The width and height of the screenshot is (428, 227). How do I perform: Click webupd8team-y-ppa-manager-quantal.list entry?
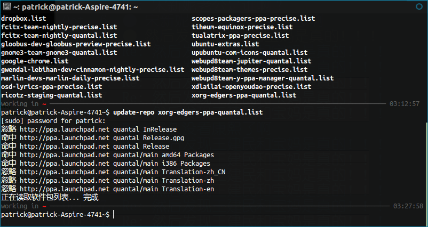pyautogui.click(x=263, y=78)
